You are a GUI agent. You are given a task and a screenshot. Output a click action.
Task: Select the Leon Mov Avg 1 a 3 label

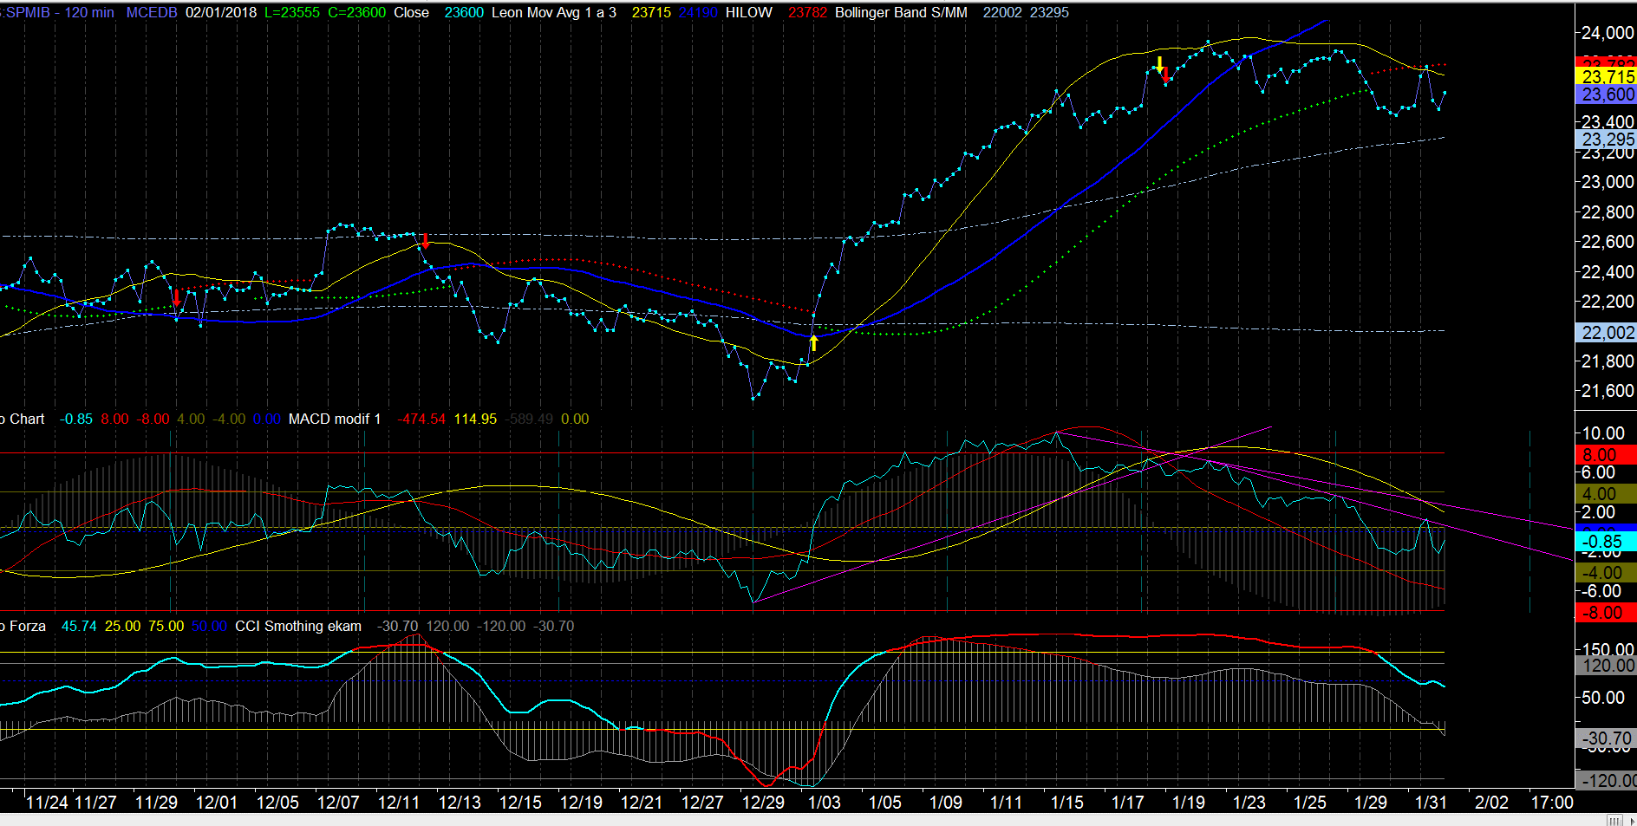pos(554,12)
